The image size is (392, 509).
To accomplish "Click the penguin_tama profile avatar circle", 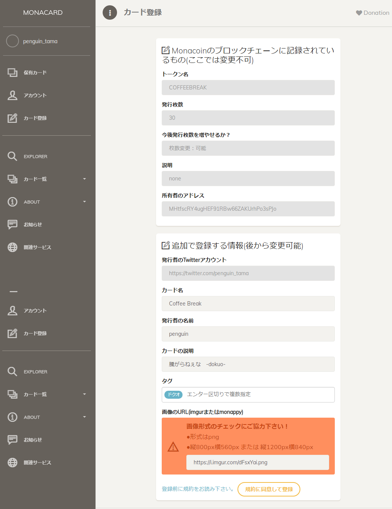I will tap(12, 41).
